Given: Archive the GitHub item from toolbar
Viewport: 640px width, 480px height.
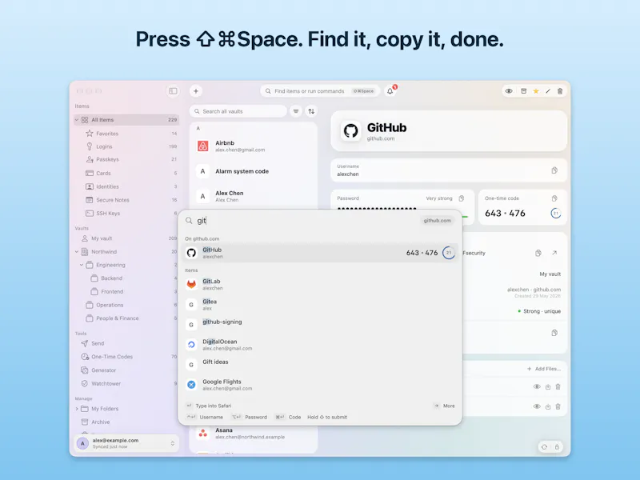Looking at the screenshot, I should coord(523,91).
